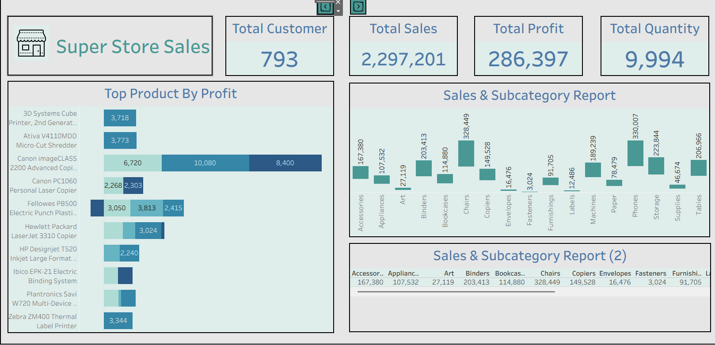Select the Supplies bar in subcategory chart
715x345 pixels.
[677, 186]
